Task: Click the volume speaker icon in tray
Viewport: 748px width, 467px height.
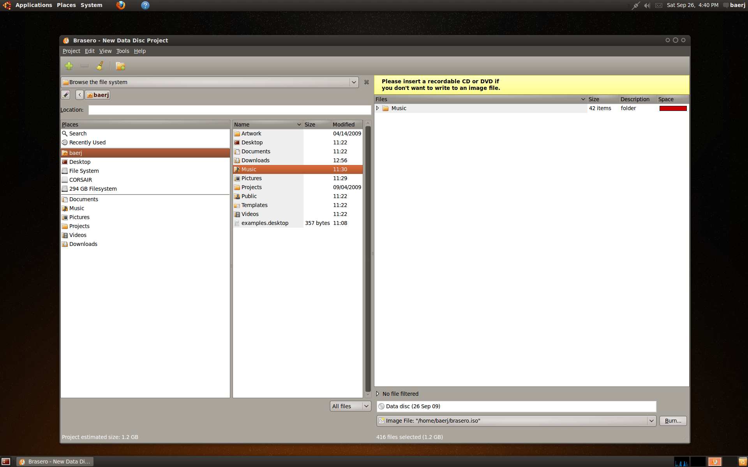Action: click(x=647, y=5)
